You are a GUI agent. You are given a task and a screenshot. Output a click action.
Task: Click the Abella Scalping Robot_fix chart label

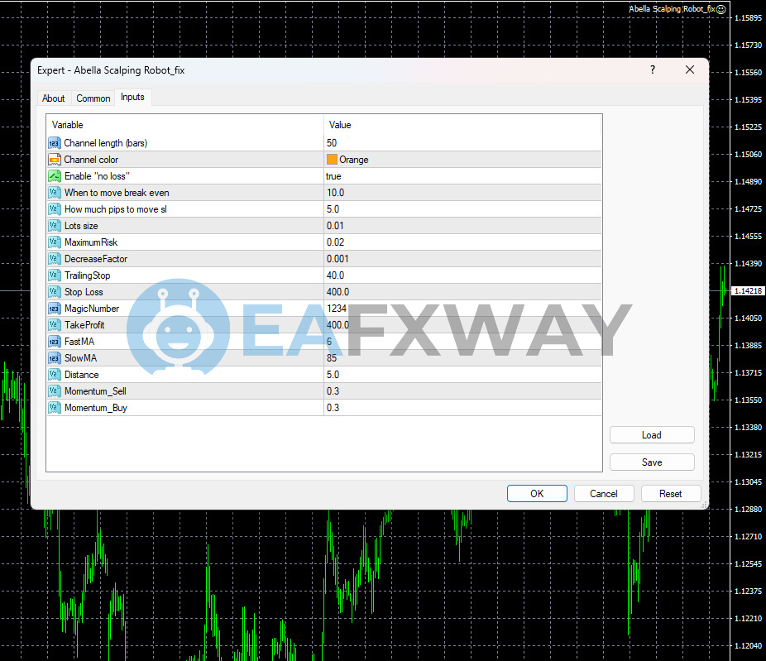[672, 9]
